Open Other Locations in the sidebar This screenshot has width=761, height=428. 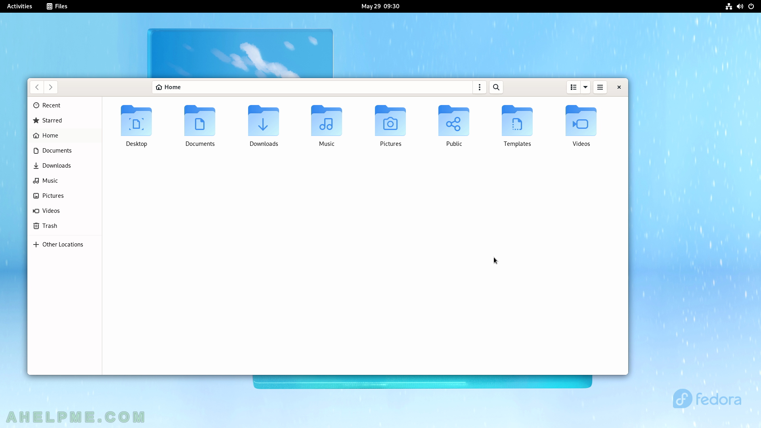pos(65,245)
